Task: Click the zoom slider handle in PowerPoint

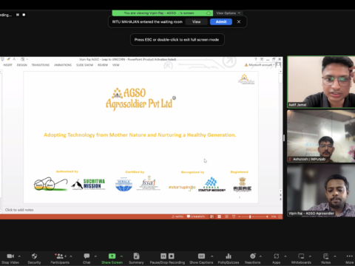Action: point(250,216)
